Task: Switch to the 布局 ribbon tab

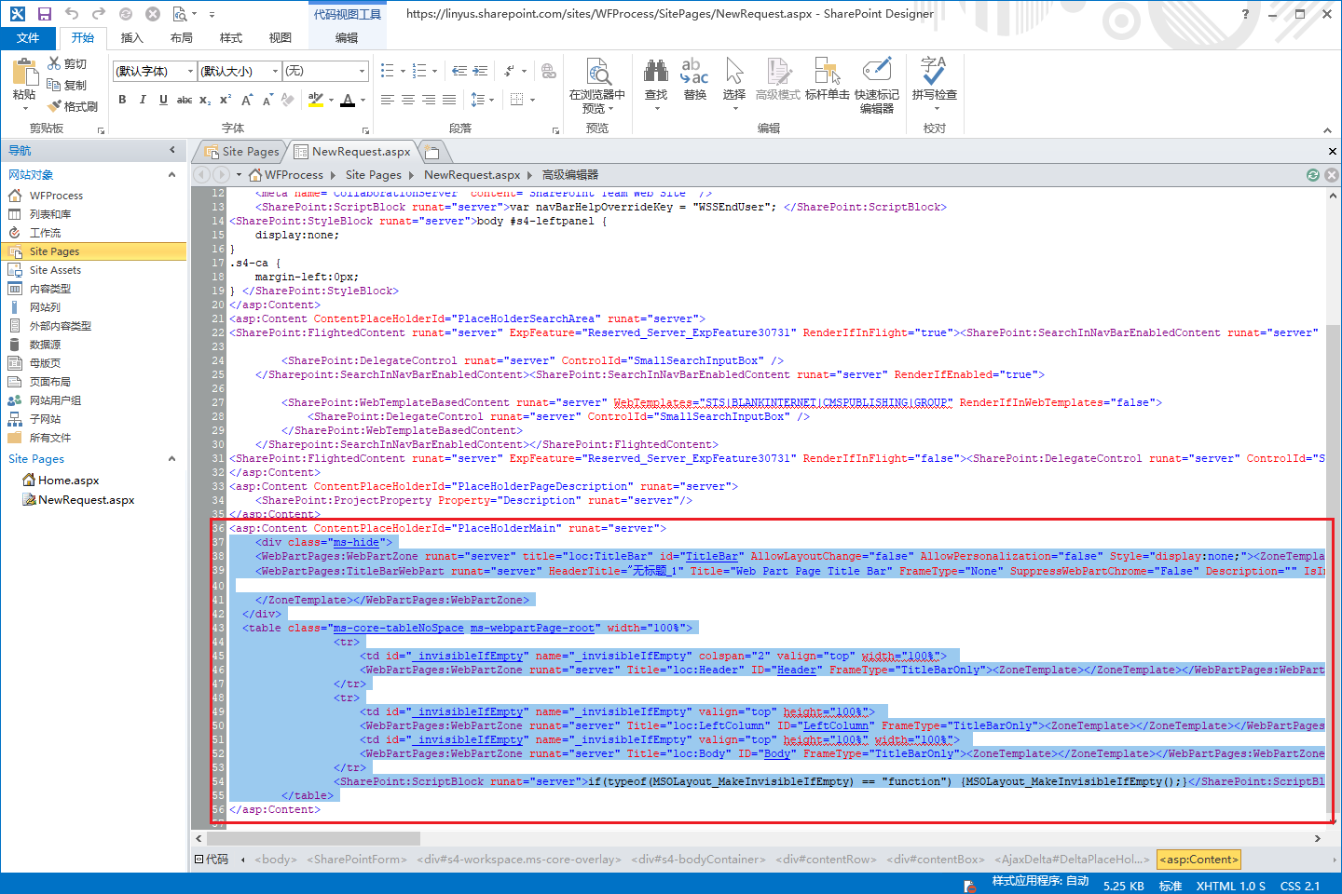Action: (182, 38)
